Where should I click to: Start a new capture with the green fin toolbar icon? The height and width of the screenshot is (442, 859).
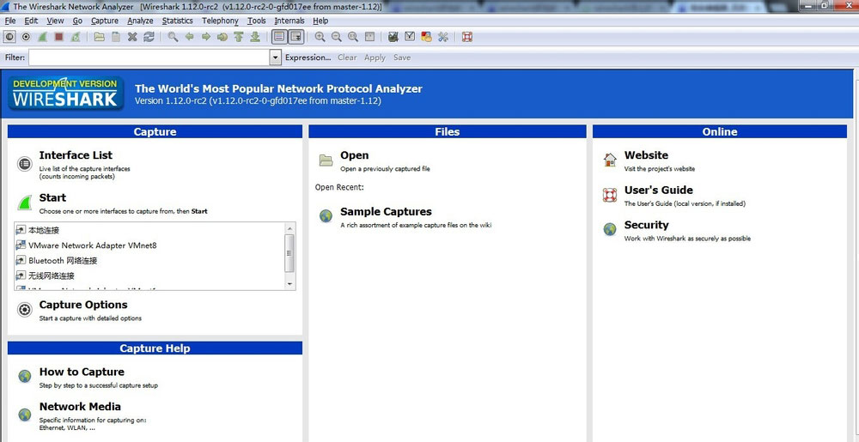coord(42,37)
